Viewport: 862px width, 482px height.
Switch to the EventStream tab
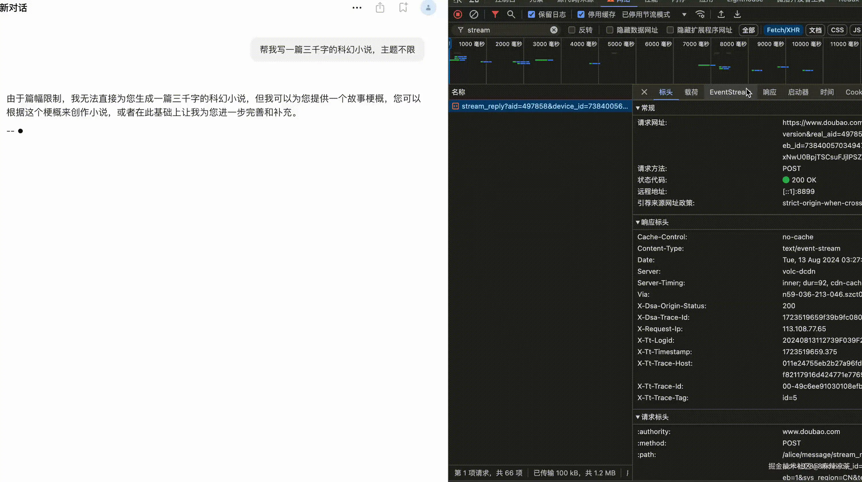tap(728, 92)
